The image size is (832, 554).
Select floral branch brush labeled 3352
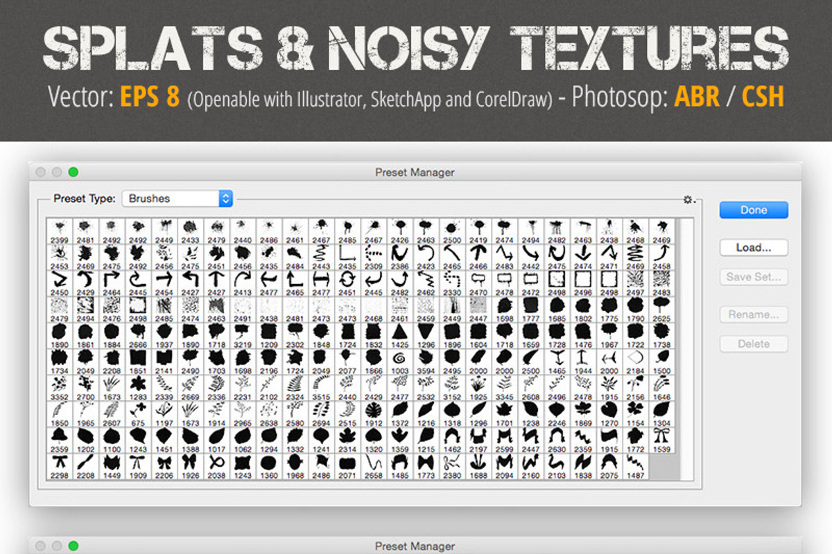click(x=59, y=388)
